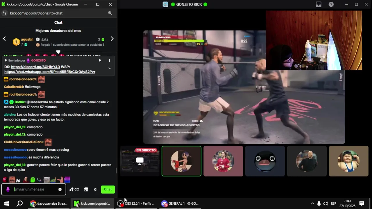372x209 pixels.
Task: Click BotRix username in chat
Action: tap(19, 102)
